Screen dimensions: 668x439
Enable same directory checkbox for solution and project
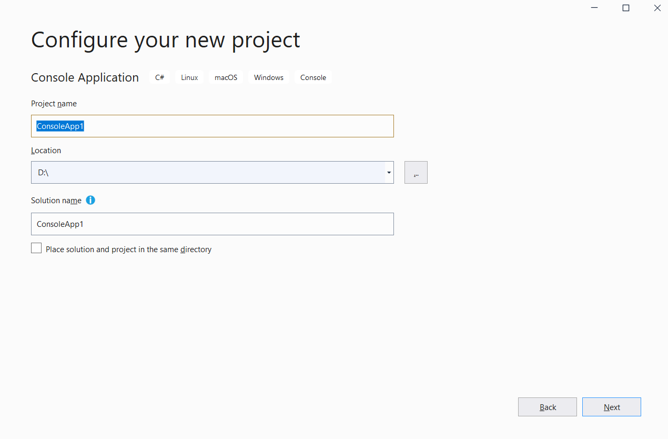pyautogui.click(x=36, y=248)
